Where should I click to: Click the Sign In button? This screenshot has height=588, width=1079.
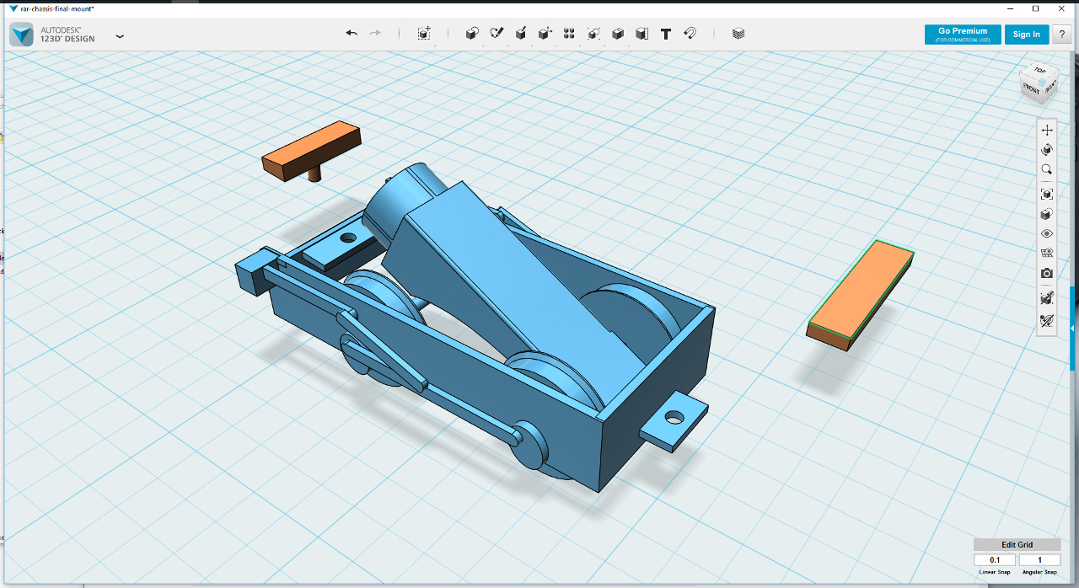(x=1027, y=35)
